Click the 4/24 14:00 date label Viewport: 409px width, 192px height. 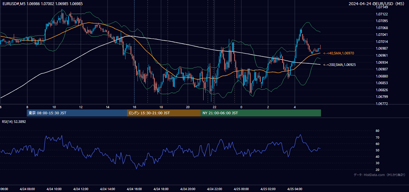pyautogui.click(x=108, y=189)
